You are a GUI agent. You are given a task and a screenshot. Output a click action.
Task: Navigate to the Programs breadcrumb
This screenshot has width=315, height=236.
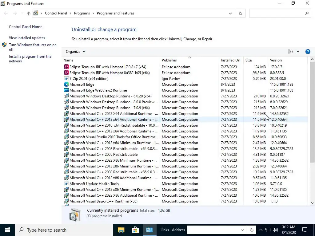pyautogui.click(x=82, y=13)
